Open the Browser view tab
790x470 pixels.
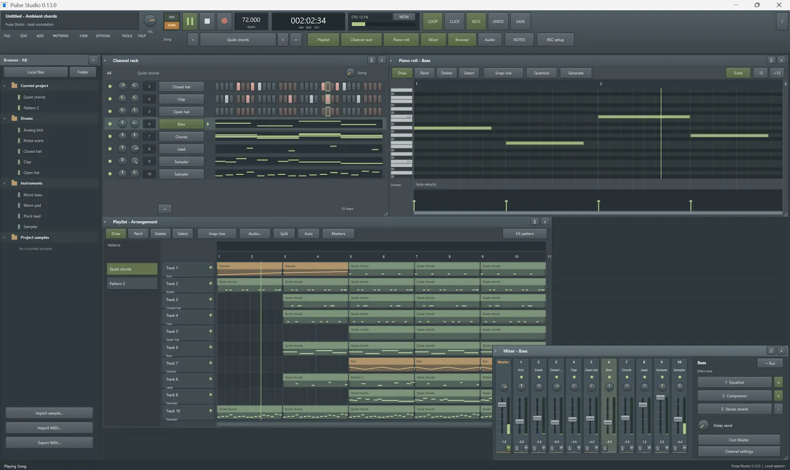point(462,40)
